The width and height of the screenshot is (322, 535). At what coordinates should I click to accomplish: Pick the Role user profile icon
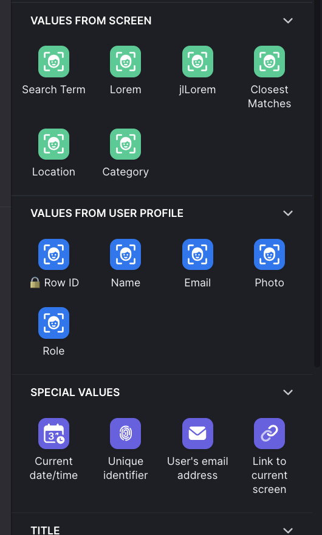53,323
